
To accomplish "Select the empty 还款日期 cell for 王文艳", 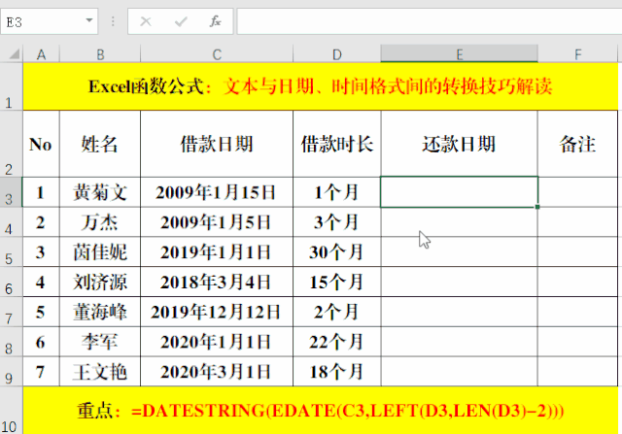I will (x=459, y=372).
